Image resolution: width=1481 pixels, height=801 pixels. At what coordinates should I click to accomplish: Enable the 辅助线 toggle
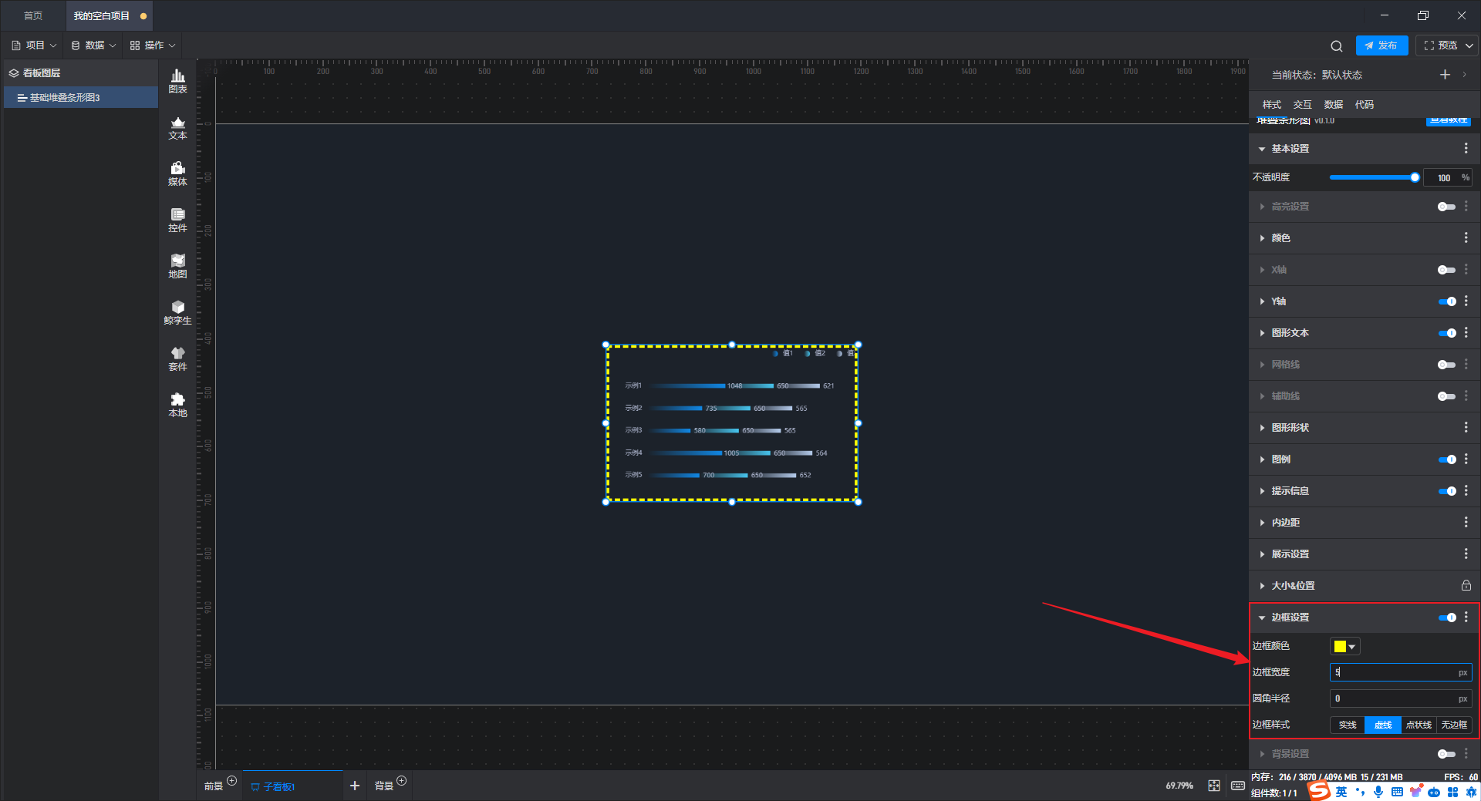(x=1446, y=396)
